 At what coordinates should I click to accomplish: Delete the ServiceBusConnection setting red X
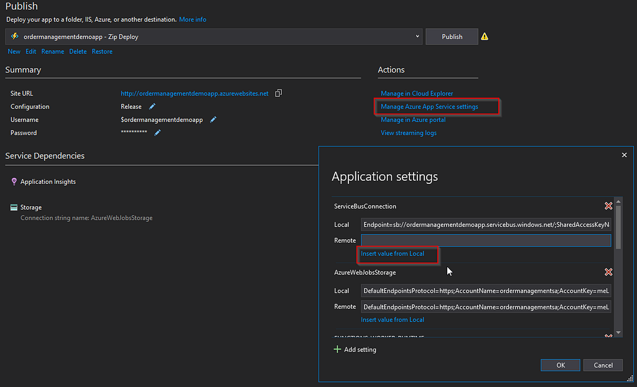coord(608,206)
